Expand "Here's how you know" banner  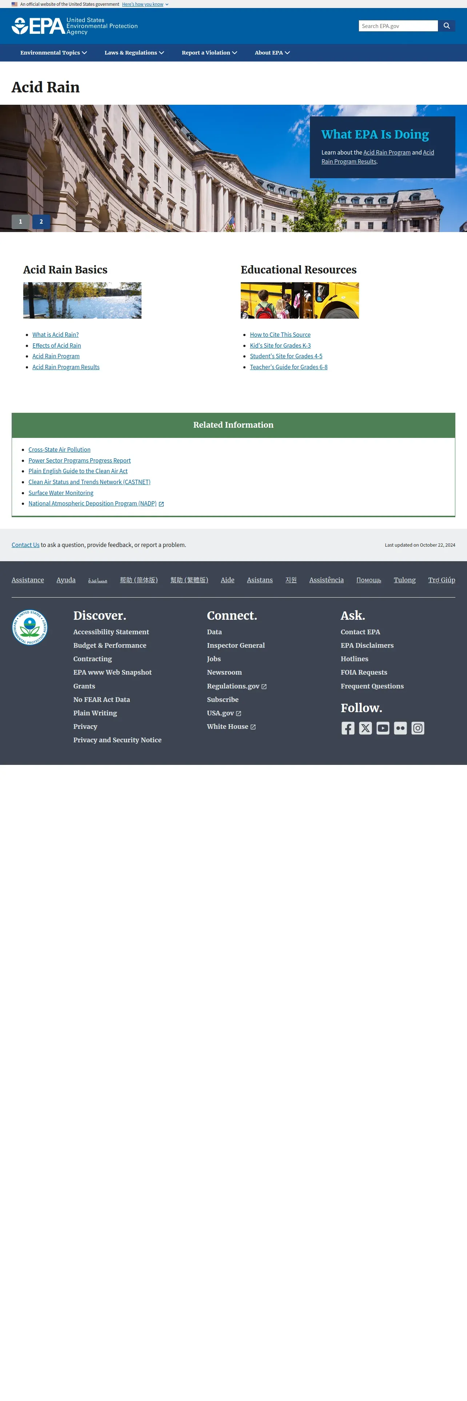(145, 4)
